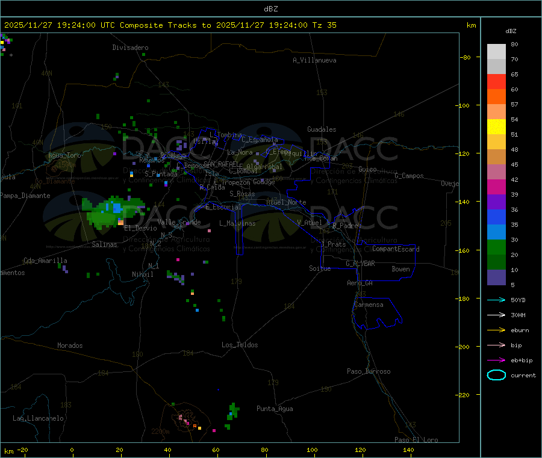Click the magenta 39-42 dBZ color band
The height and width of the screenshot is (458, 542).
click(x=496, y=187)
